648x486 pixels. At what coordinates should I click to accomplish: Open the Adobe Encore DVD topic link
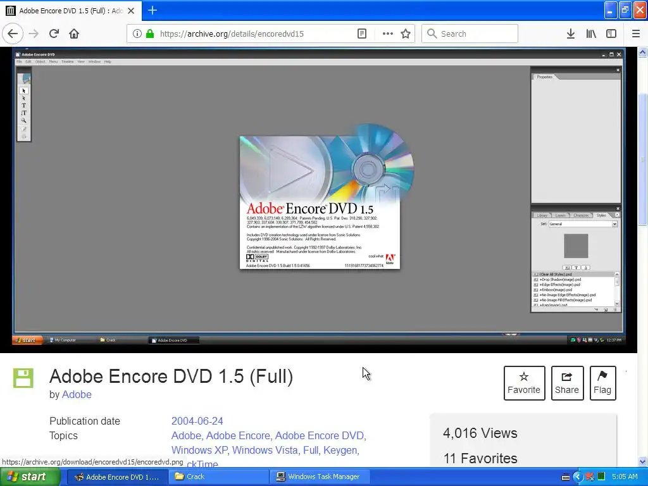(x=320, y=435)
